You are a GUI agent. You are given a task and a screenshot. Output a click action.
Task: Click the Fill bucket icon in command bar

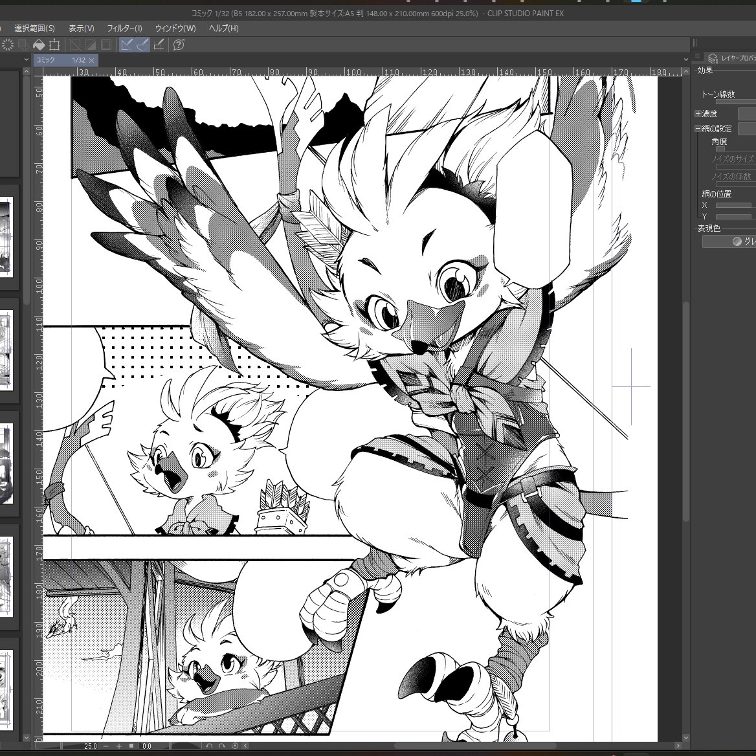click(x=39, y=45)
